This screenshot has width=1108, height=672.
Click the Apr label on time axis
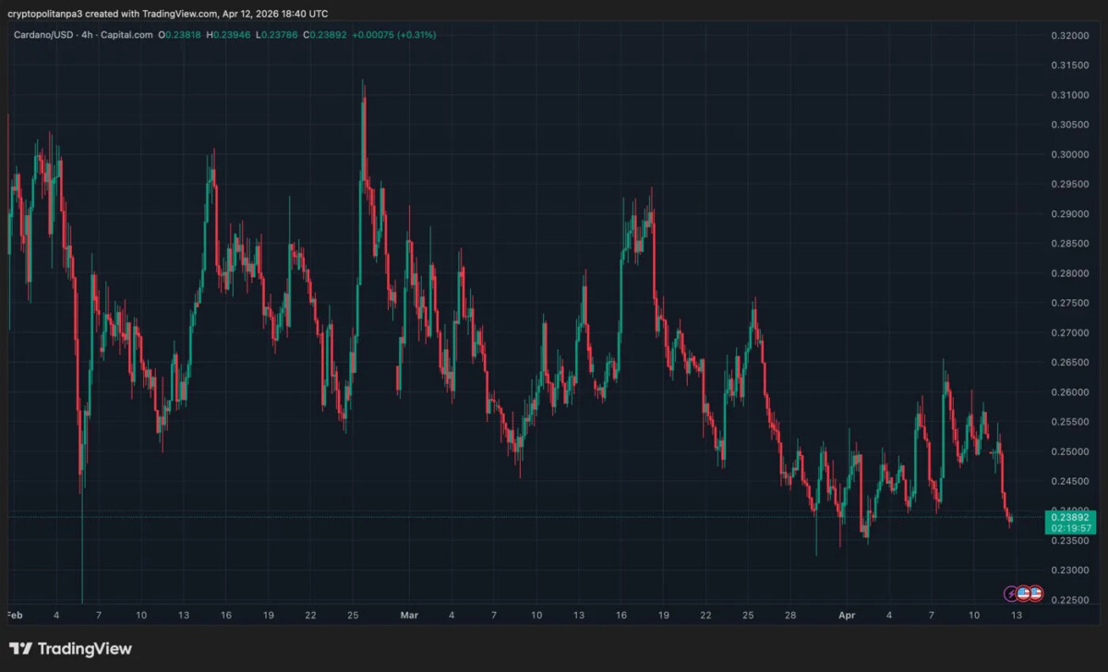tap(848, 615)
